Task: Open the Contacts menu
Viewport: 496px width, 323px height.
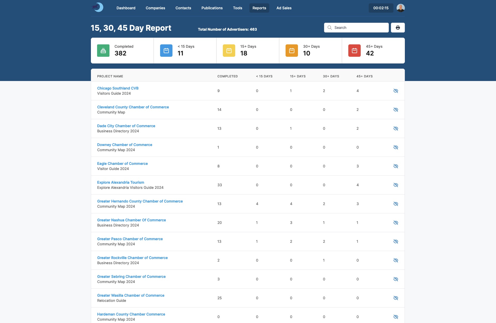Action: point(183,8)
